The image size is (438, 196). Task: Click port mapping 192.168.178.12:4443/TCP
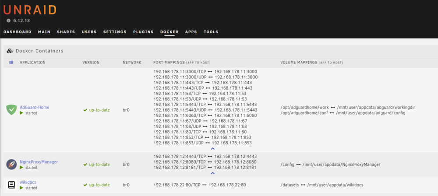click(x=205, y=156)
